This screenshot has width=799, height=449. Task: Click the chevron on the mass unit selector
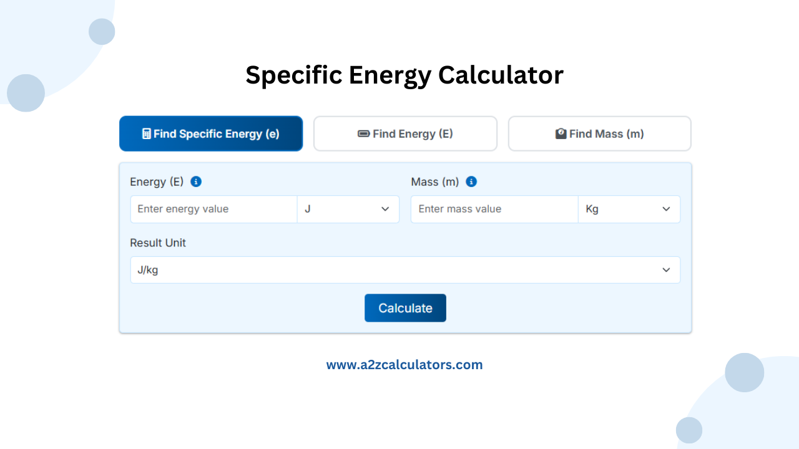click(x=666, y=209)
